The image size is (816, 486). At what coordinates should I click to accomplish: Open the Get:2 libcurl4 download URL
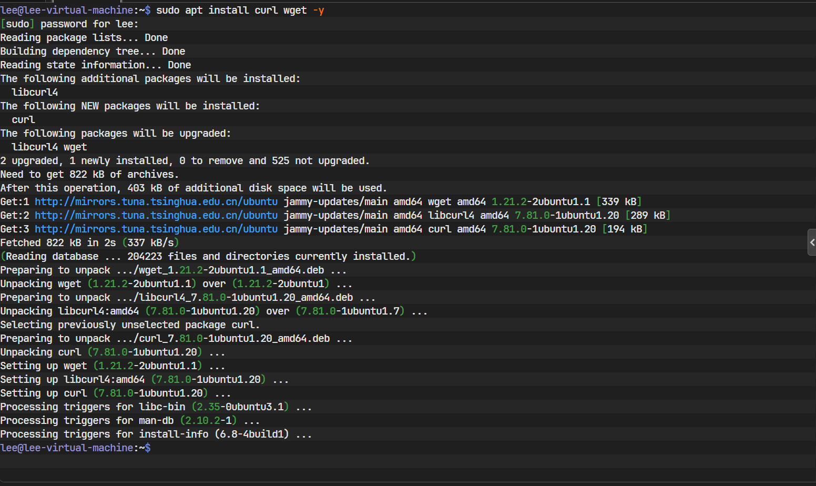[x=156, y=215]
